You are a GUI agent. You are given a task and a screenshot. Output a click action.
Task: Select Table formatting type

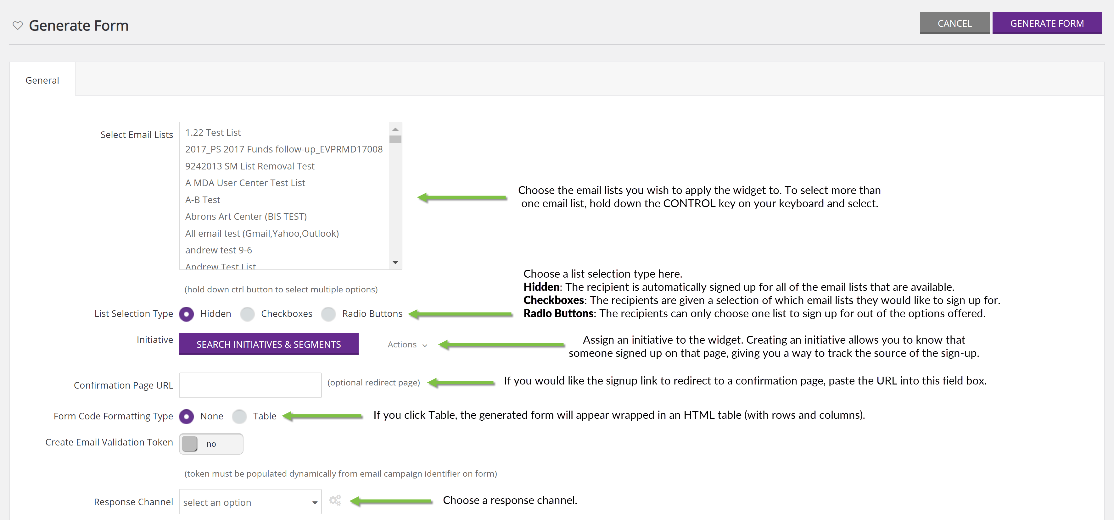239,416
